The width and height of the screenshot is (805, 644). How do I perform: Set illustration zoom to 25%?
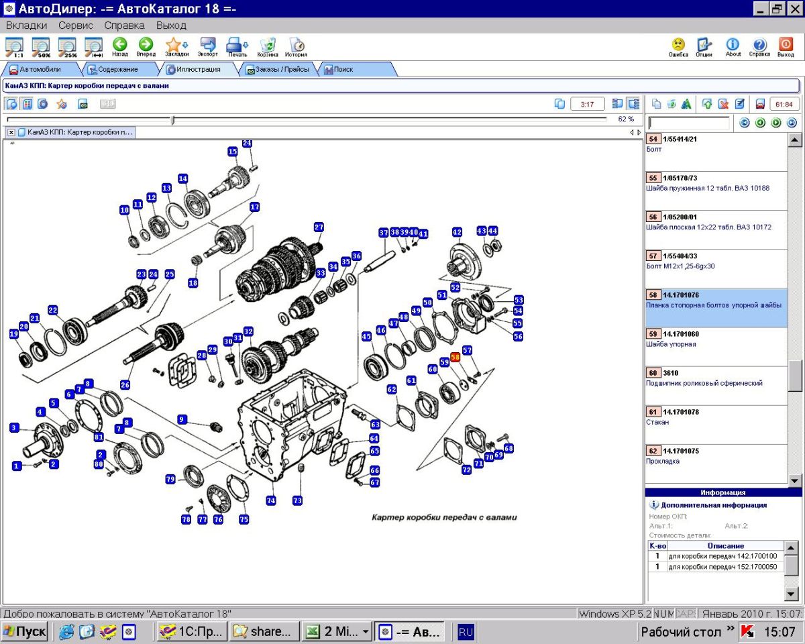pos(68,47)
